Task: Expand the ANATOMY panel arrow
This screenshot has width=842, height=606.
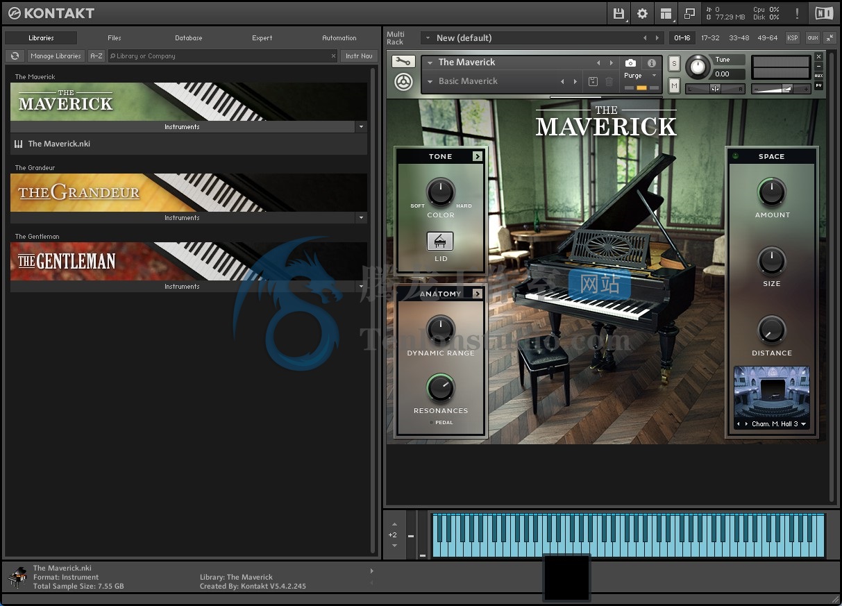Action: coord(478,294)
